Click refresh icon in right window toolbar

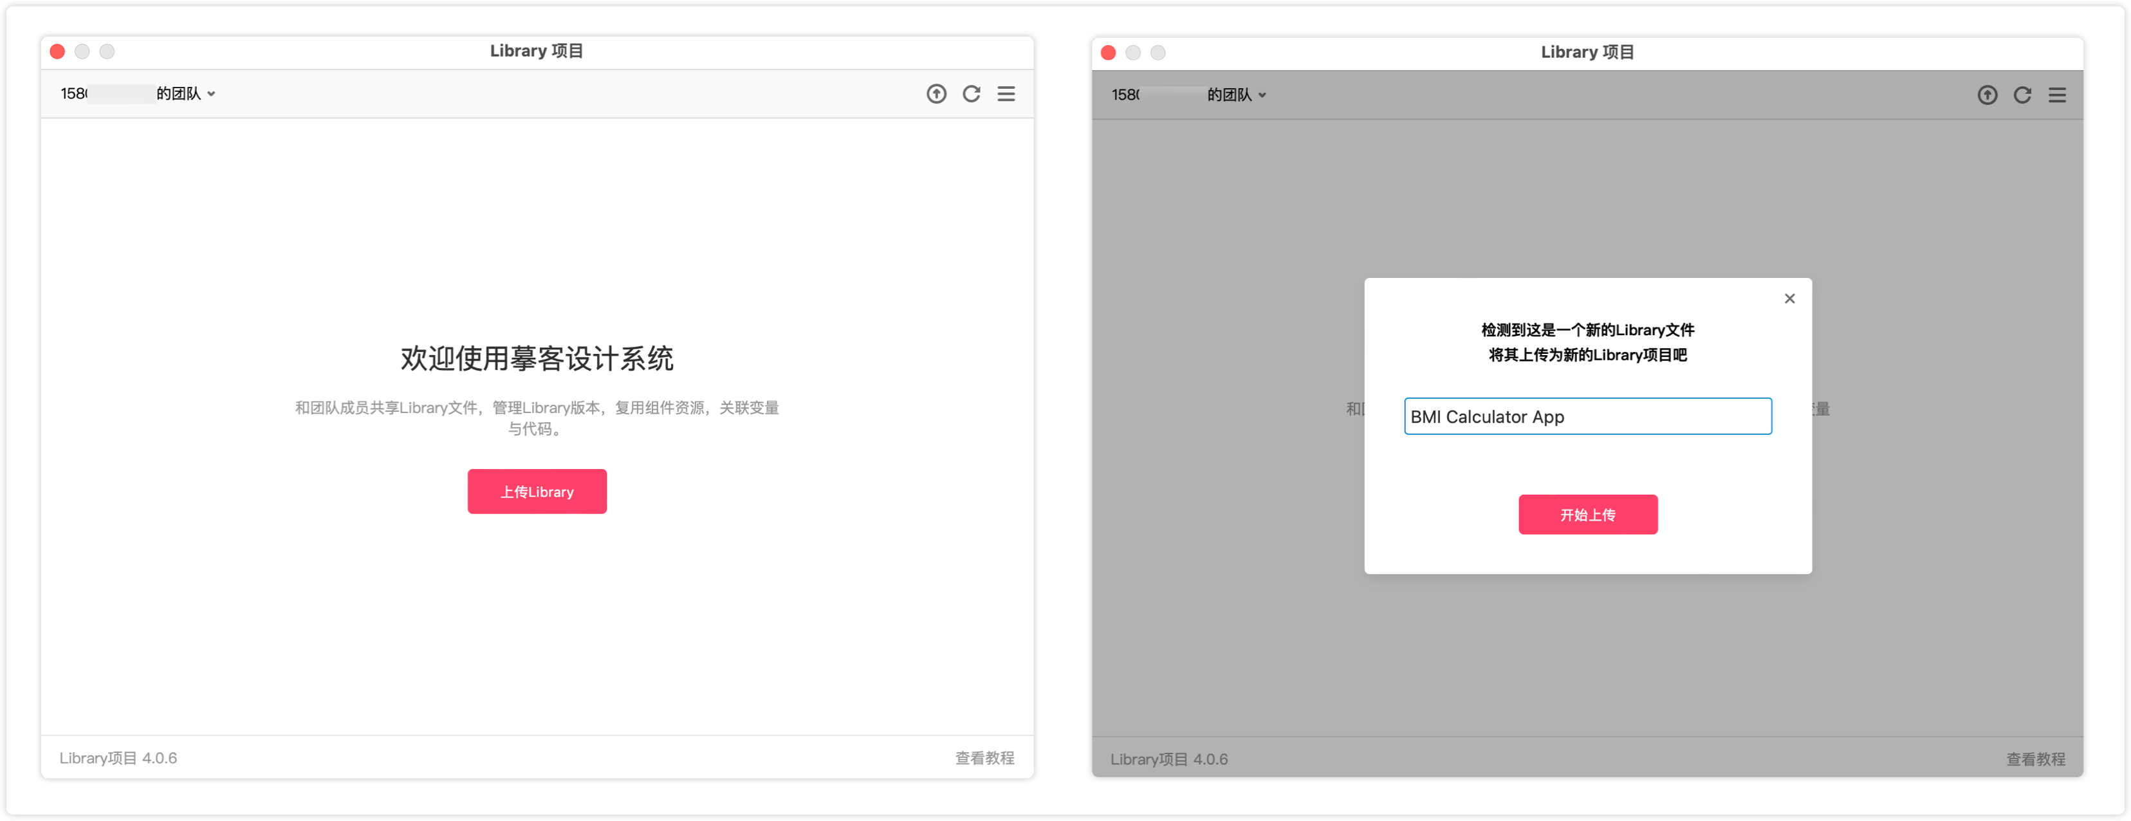pyautogui.click(x=2022, y=95)
